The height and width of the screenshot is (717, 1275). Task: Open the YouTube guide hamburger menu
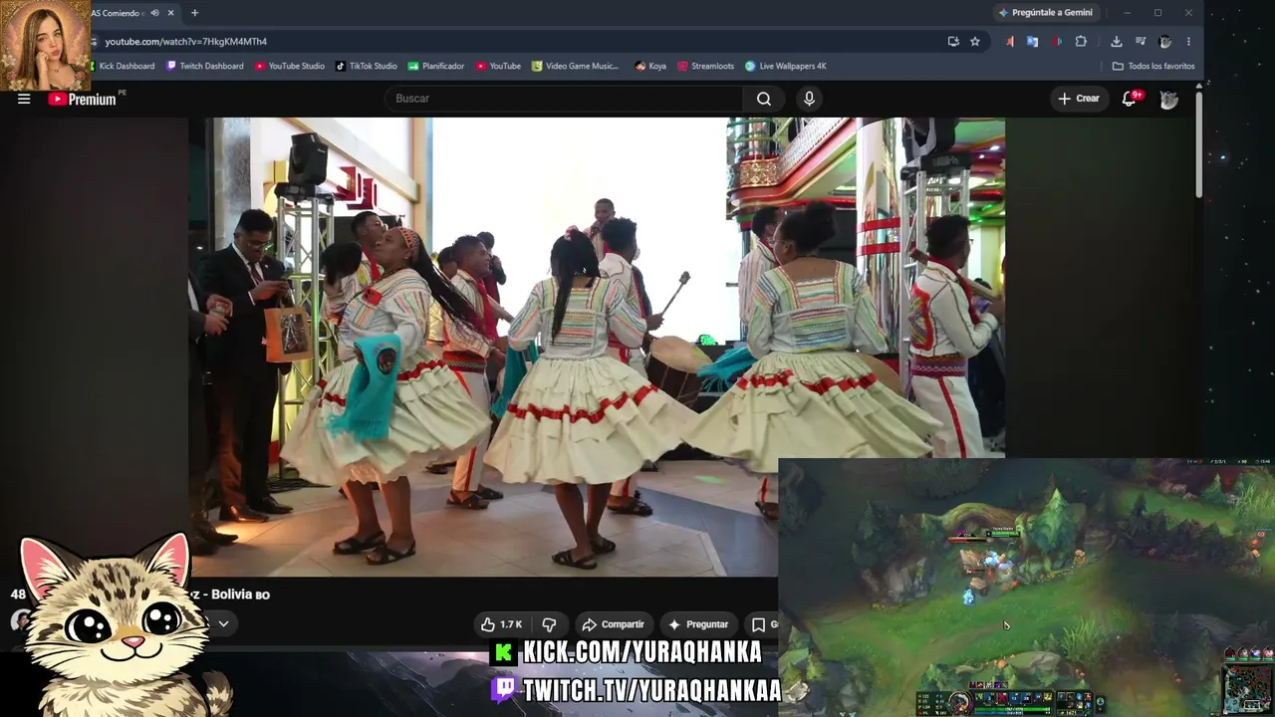coord(24,99)
